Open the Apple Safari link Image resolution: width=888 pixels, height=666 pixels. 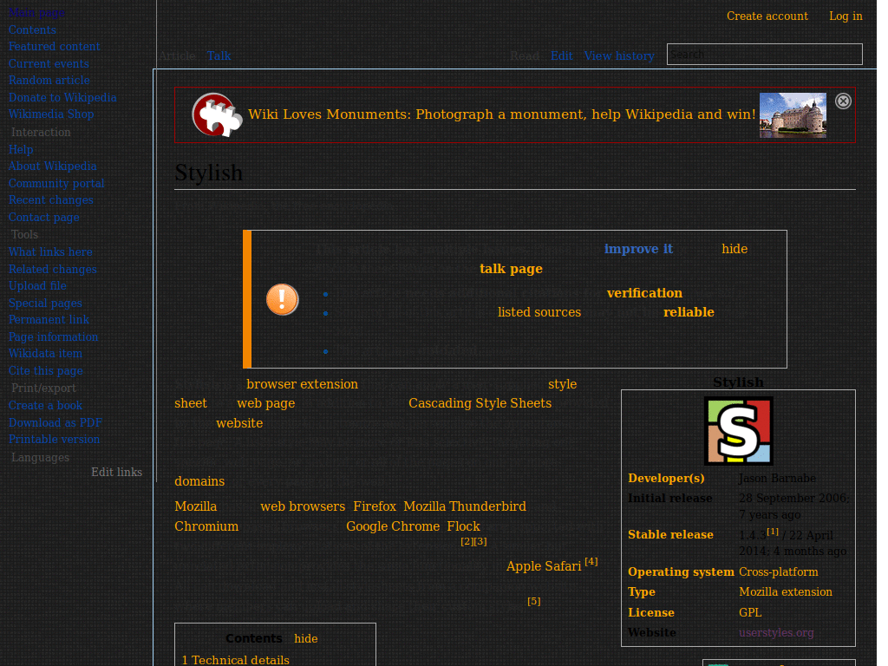click(544, 566)
